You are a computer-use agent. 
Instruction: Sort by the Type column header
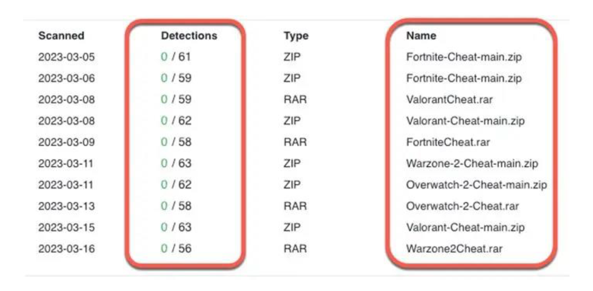coord(296,36)
